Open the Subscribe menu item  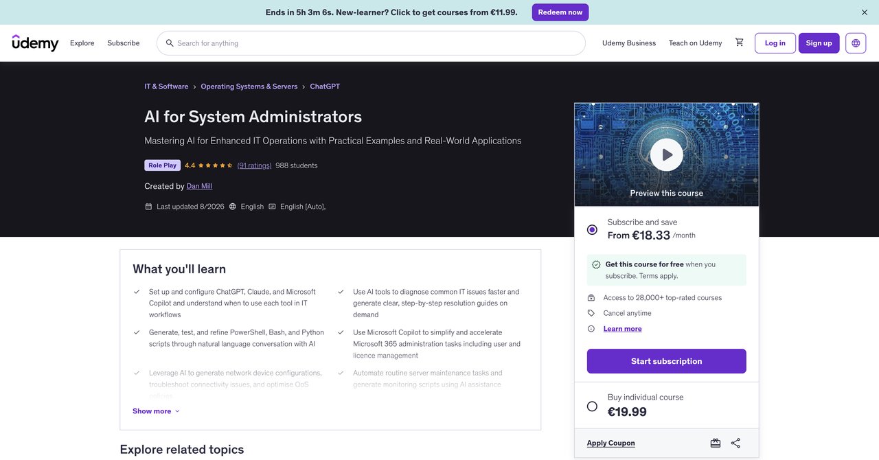(x=124, y=43)
